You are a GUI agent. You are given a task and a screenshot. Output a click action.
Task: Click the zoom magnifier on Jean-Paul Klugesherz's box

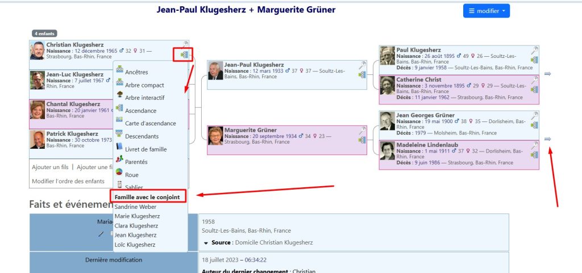pyautogui.click(x=363, y=65)
